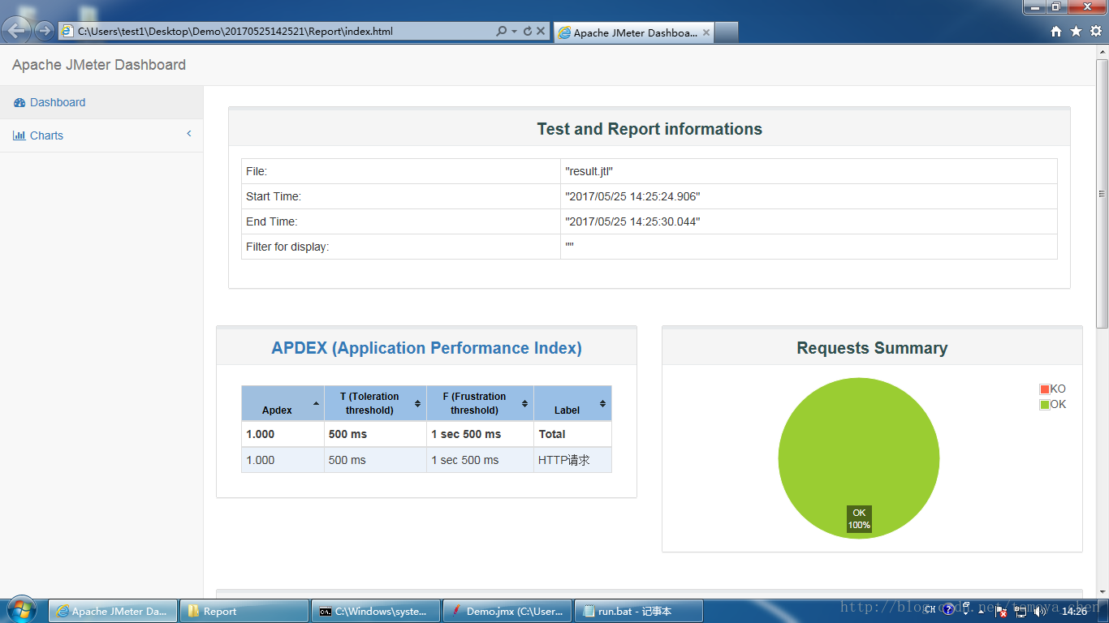Image resolution: width=1109 pixels, height=623 pixels.
Task: Switch to the Demo.jmx JMeter window
Action: tap(507, 611)
